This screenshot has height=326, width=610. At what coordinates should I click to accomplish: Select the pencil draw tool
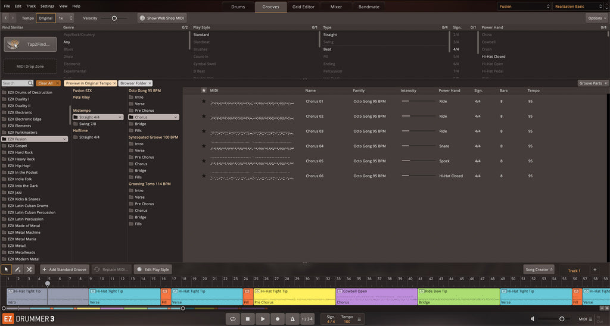click(x=18, y=269)
